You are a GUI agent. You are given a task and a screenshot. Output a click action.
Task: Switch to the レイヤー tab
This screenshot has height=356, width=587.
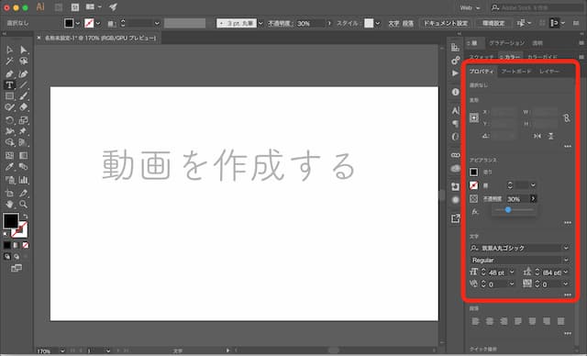click(548, 72)
